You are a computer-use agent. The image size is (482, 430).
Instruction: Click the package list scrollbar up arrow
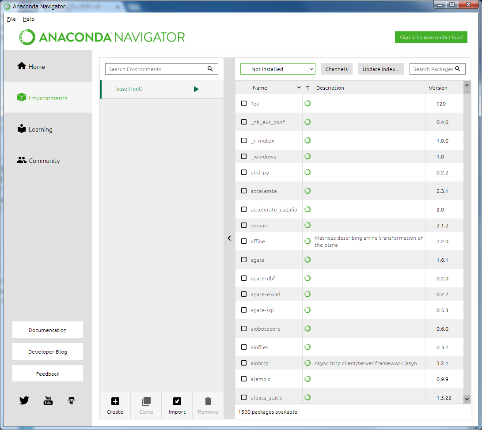467,85
